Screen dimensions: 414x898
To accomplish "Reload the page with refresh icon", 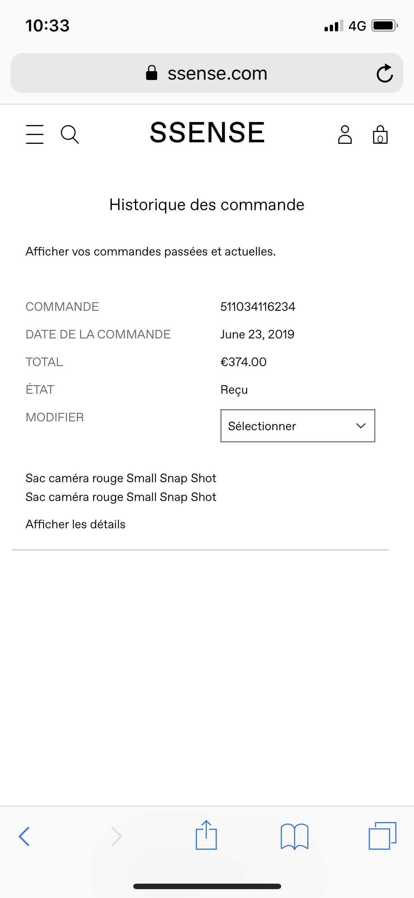I will click(x=385, y=73).
